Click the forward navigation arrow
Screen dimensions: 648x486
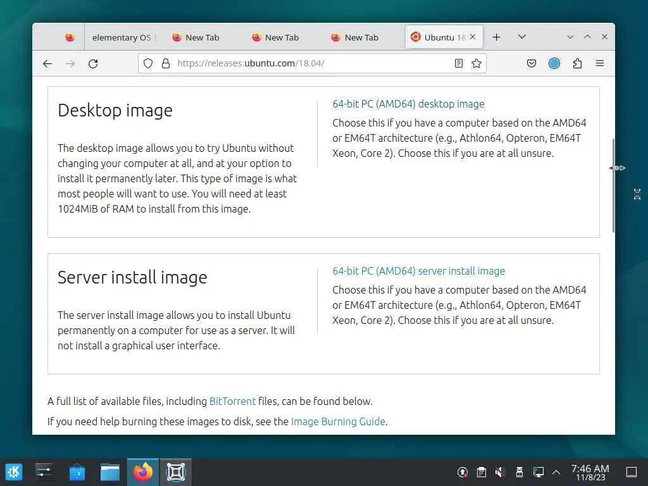pyautogui.click(x=70, y=64)
